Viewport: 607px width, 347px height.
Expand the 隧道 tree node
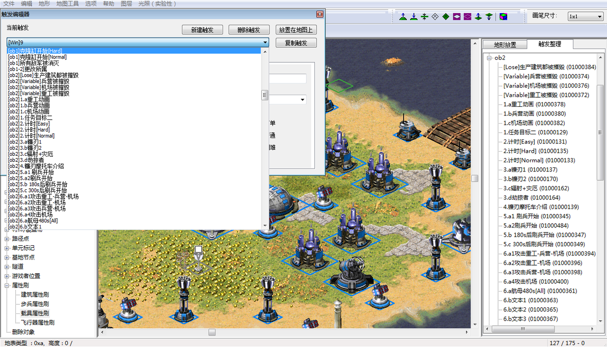click(x=7, y=267)
